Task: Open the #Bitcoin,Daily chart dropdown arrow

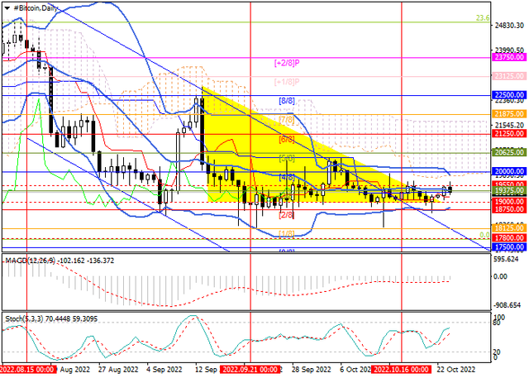Action: pyautogui.click(x=7, y=8)
